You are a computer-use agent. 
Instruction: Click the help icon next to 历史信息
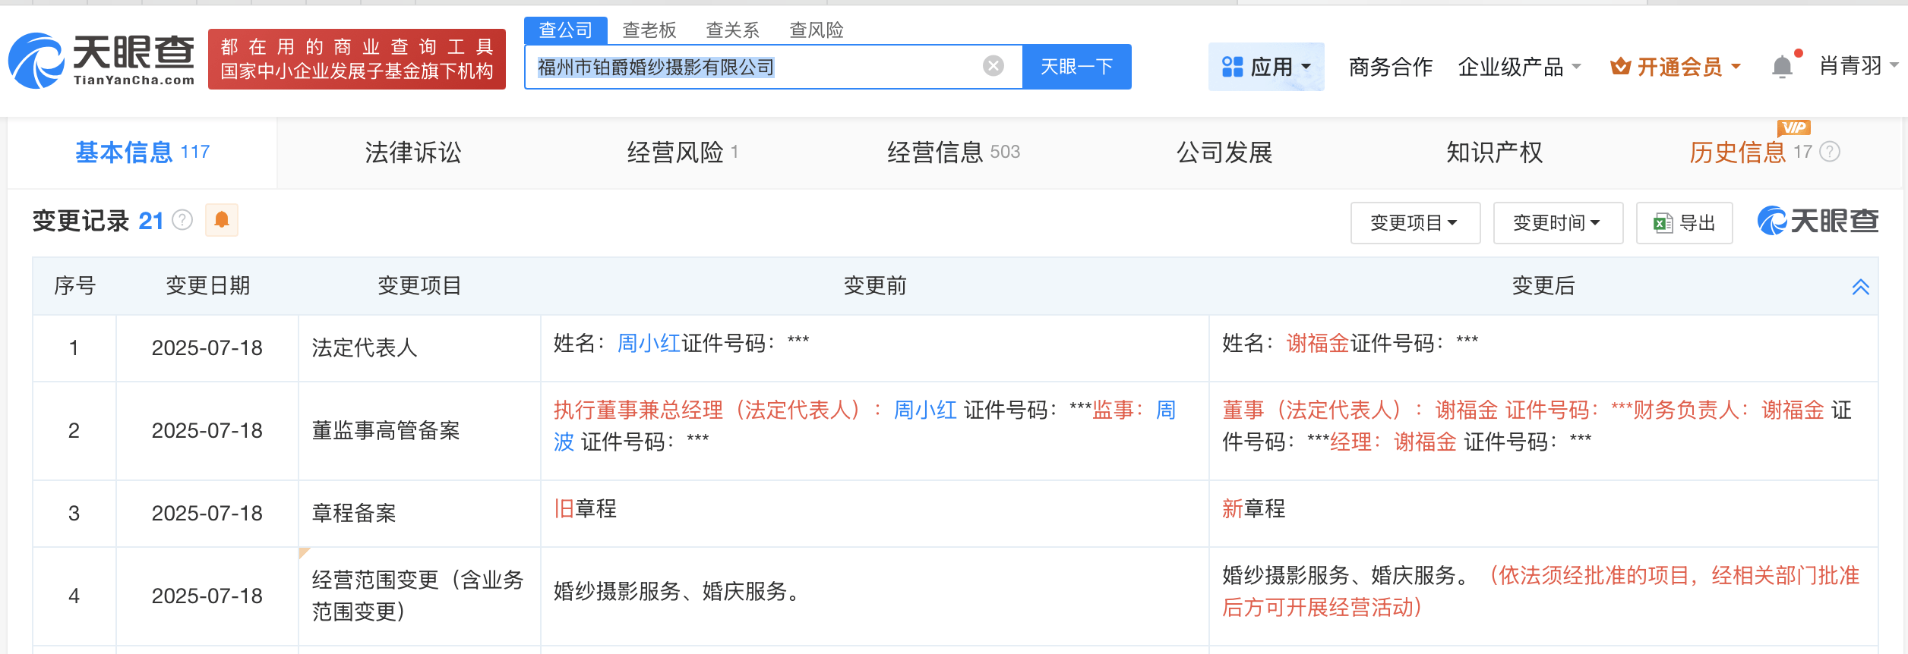click(x=1831, y=152)
